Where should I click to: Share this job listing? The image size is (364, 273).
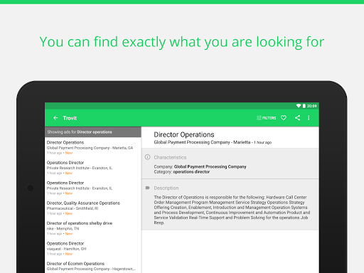pos(297,118)
